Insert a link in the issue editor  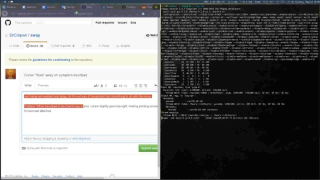pos(125,85)
